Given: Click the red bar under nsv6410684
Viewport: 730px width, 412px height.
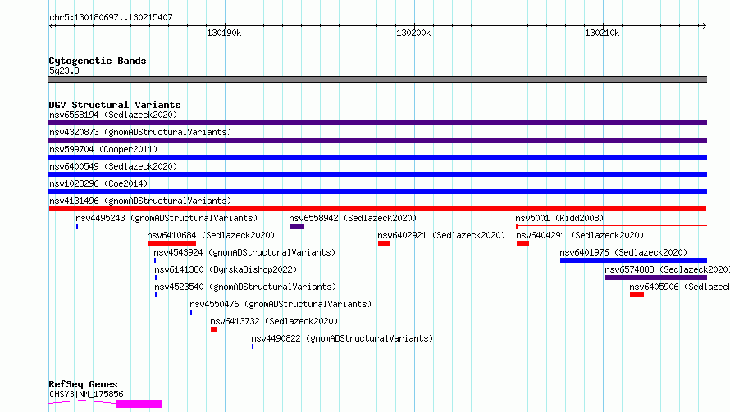Looking at the screenshot, I should [x=171, y=243].
